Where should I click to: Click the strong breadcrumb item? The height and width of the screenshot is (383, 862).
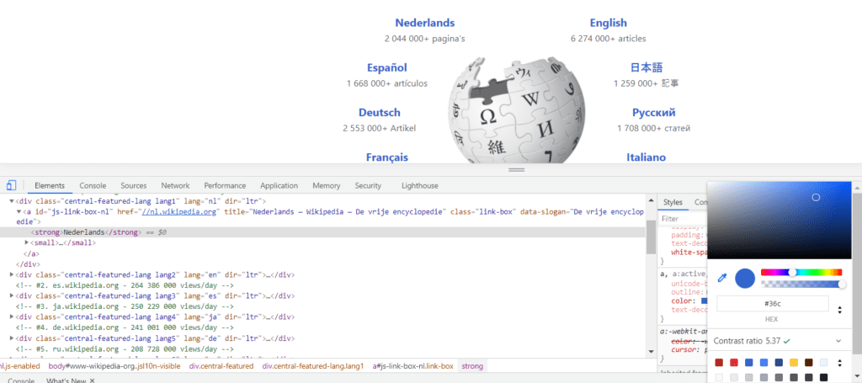471,366
